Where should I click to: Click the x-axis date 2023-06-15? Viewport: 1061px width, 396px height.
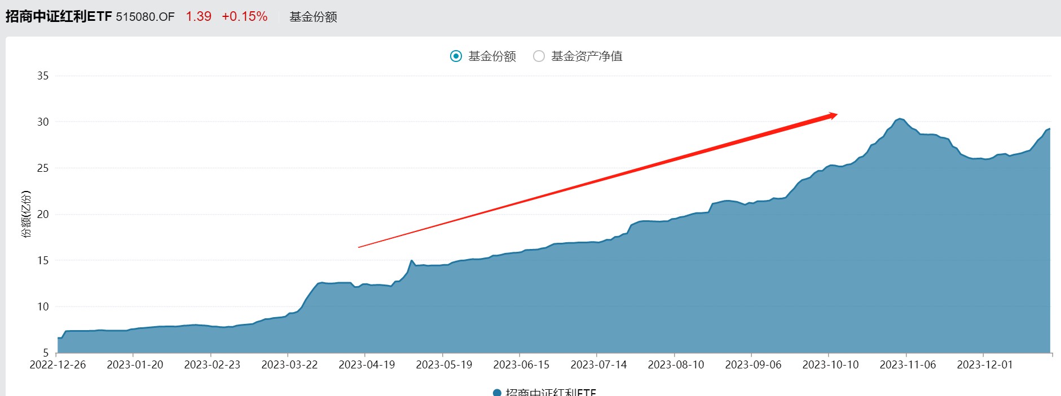pos(521,364)
